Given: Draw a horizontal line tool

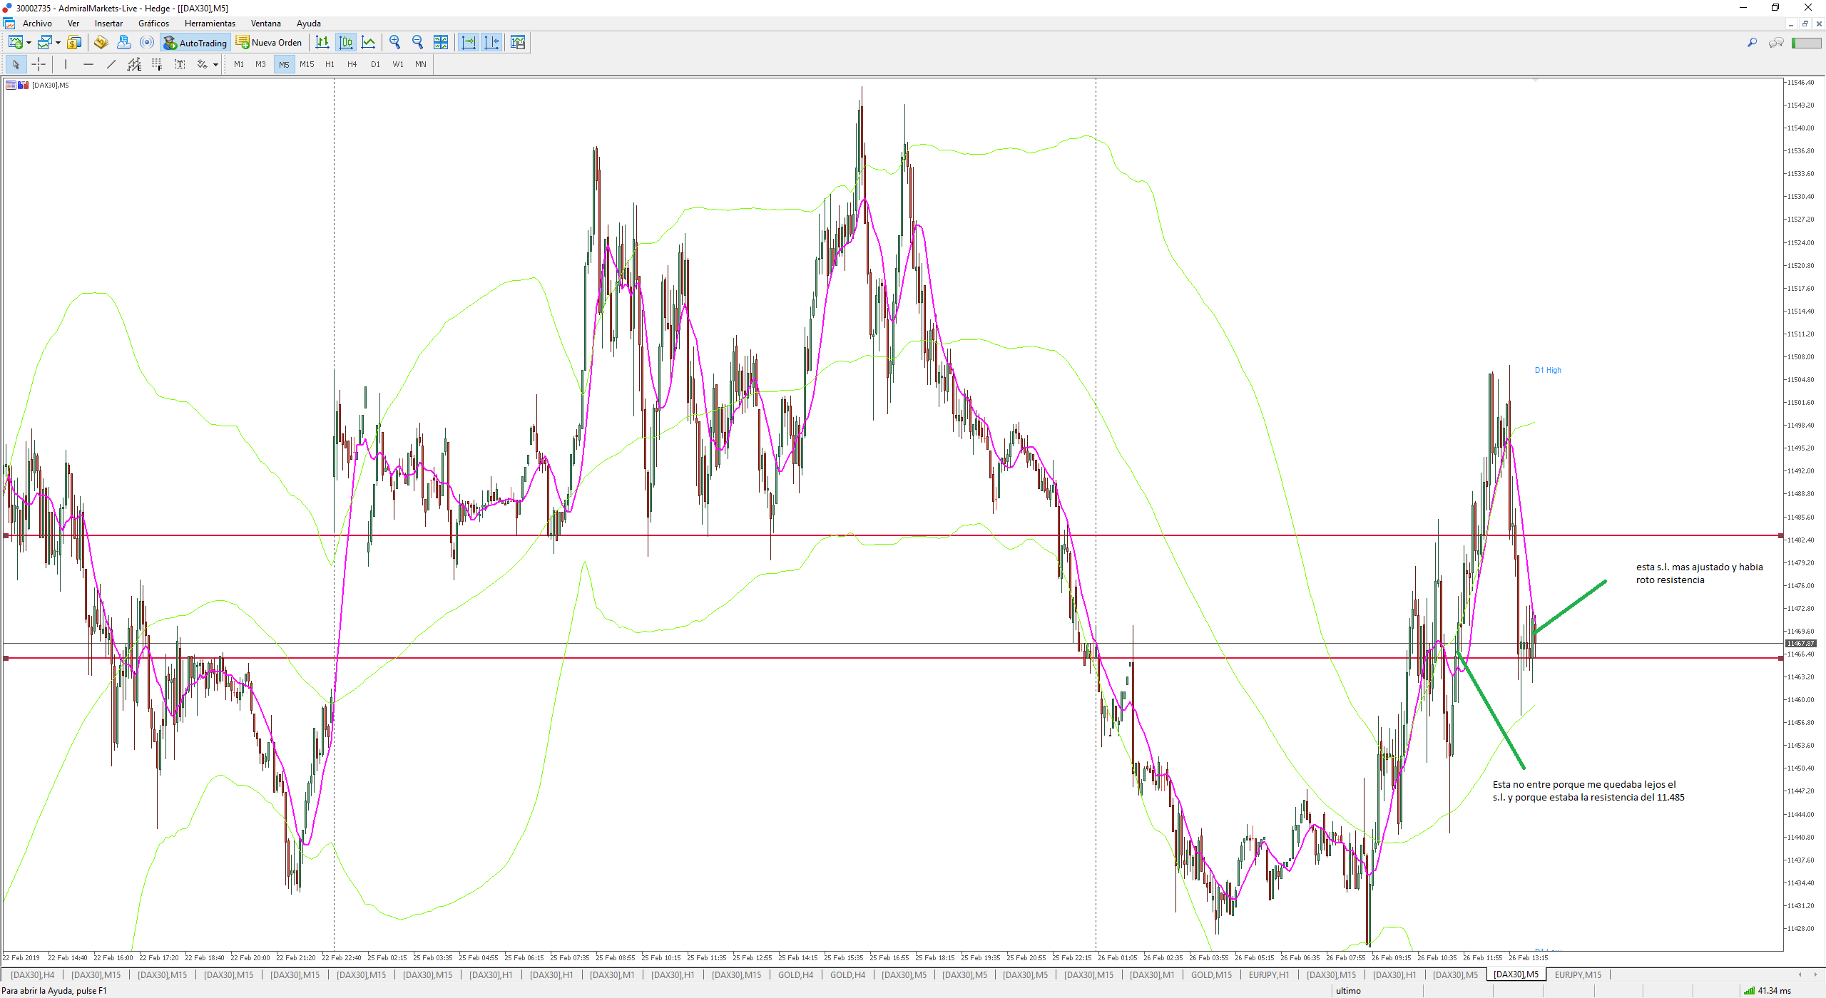Looking at the screenshot, I should tap(88, 64).
